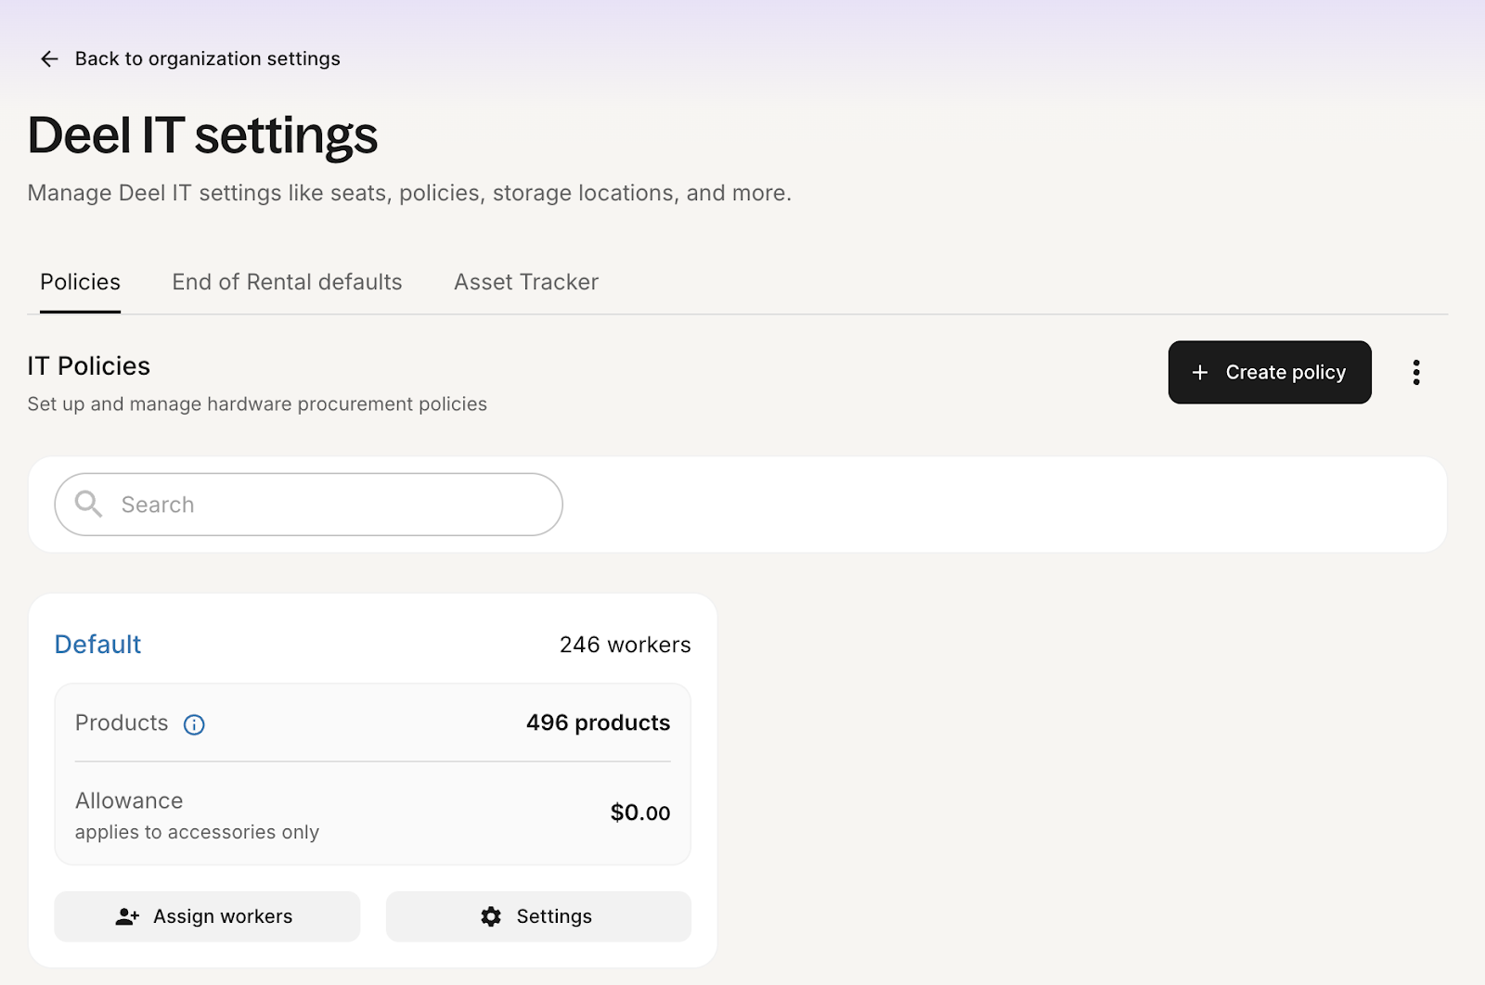The width and height of the screenshot is (1485, 985).
Task: Open the Policies tab
Action: point(80,282)
